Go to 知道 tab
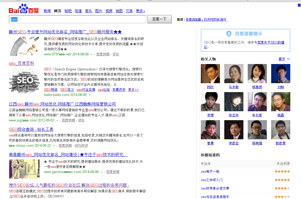Image resolution: width=301 pixels, height=199 pixels. click(x=78, y=11)
